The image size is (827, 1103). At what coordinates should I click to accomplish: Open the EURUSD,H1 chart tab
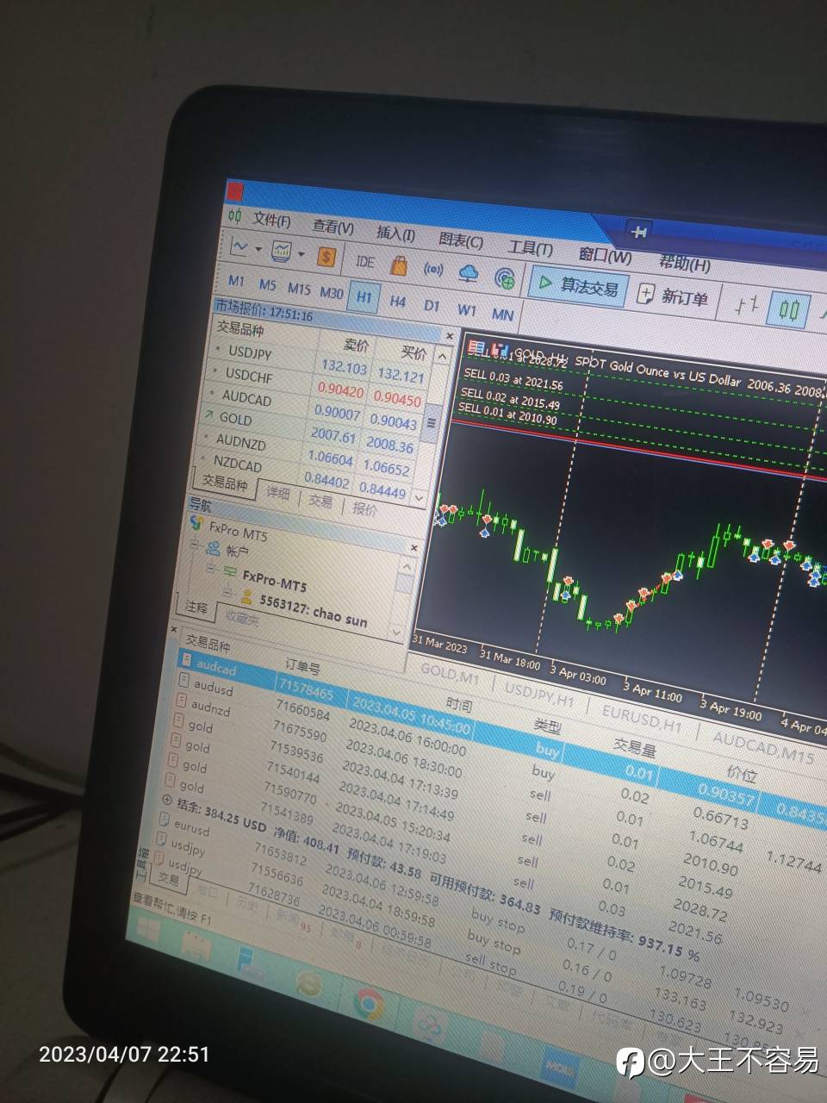coord(641,719)
